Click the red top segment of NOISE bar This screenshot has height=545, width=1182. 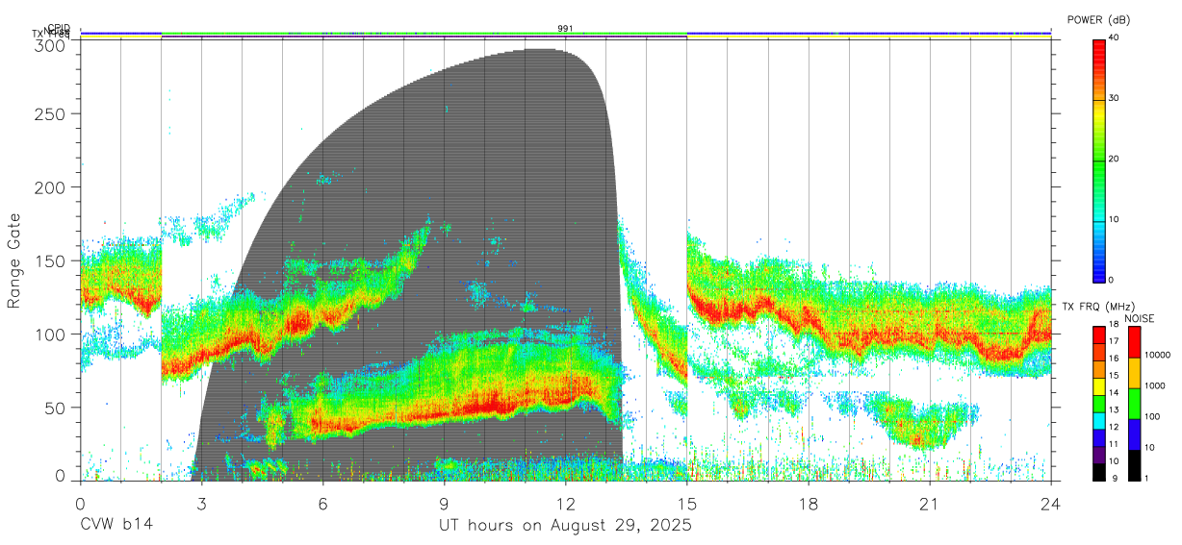(x=1135, y=342)
